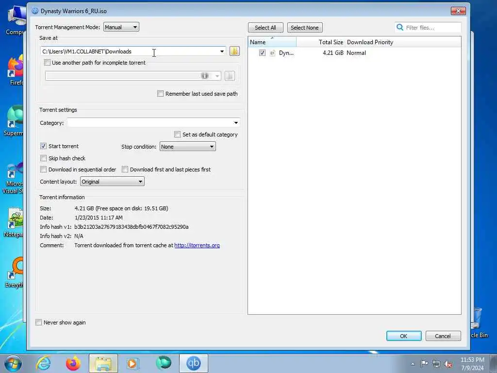Open green Supermium taskbar icon
This screenshot has width=497, height=373.
pyautogui.click(x=164, y=363)
